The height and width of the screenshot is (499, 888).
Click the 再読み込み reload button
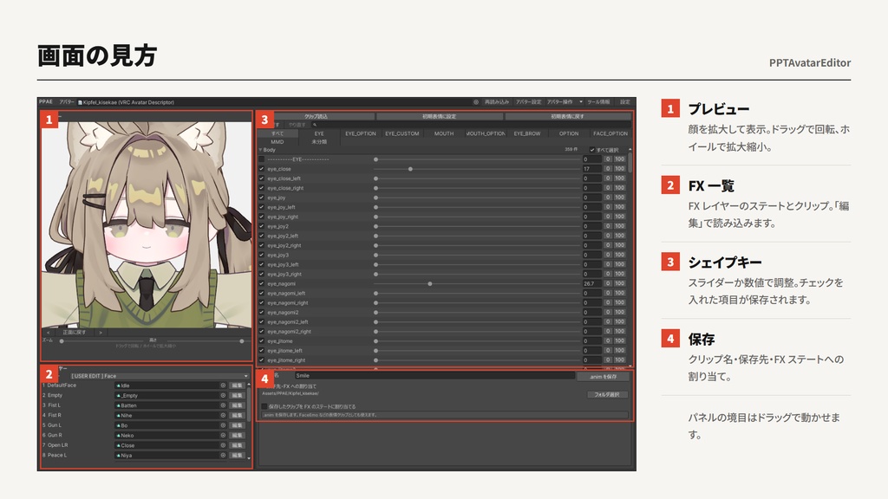point(497,102)
